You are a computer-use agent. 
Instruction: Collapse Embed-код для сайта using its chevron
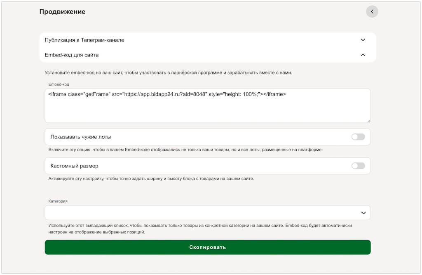(363, 55)
